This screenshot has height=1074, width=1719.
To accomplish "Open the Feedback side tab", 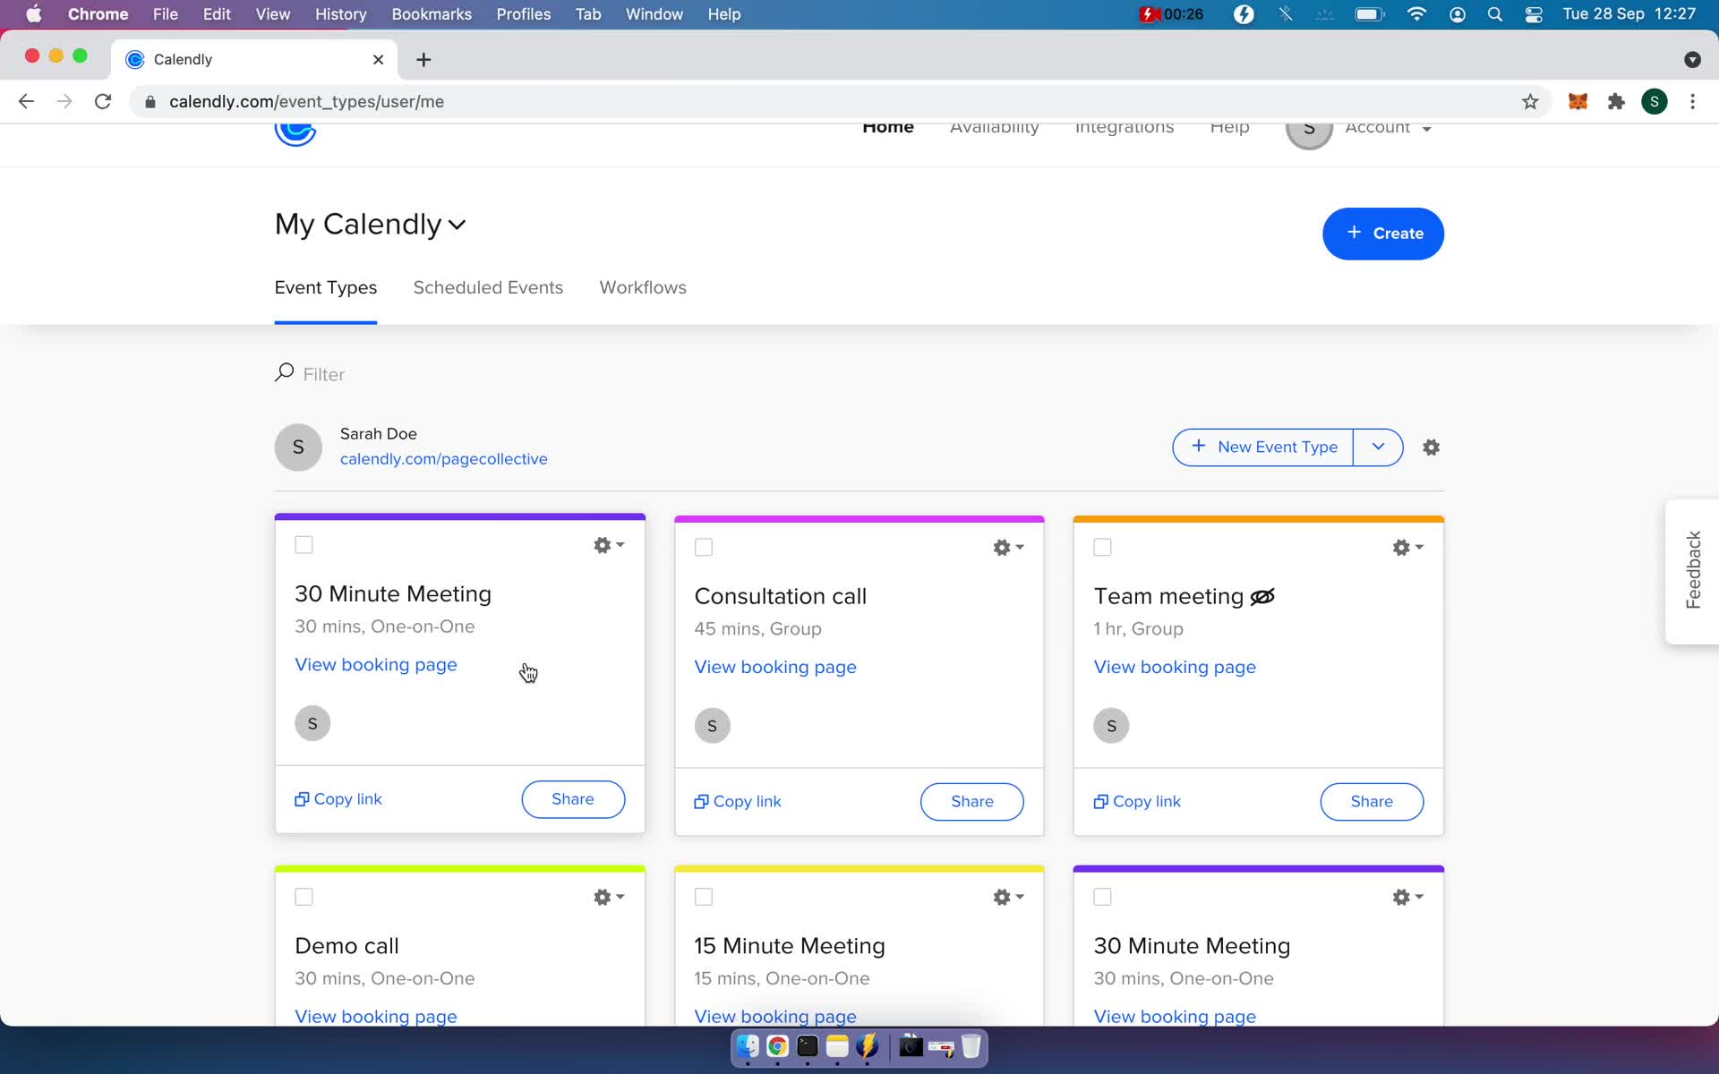I will tap(1692, 570).
